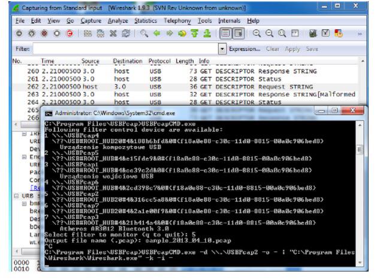This screenshot has width=380, height=280.
Task: Jump to the first packet
Action: click(x=195, y=33)
